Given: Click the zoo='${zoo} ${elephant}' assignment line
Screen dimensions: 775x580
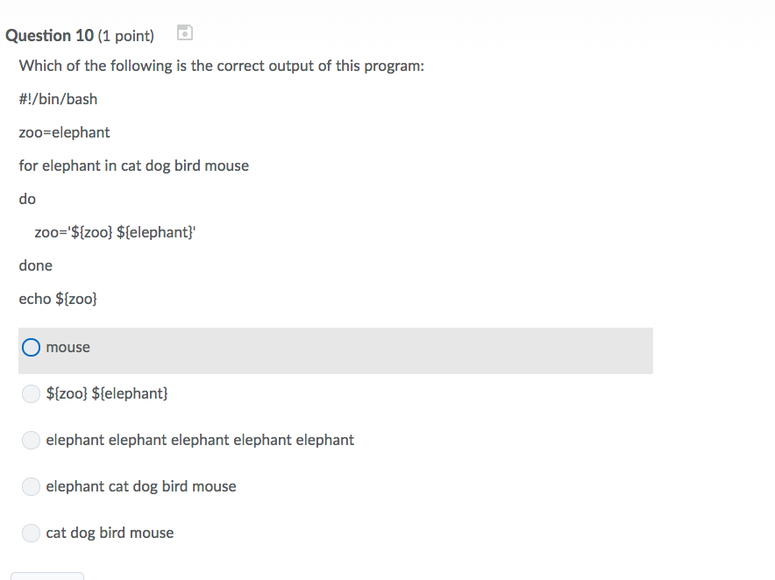Looking at the screenshot, I should (114, 231).
